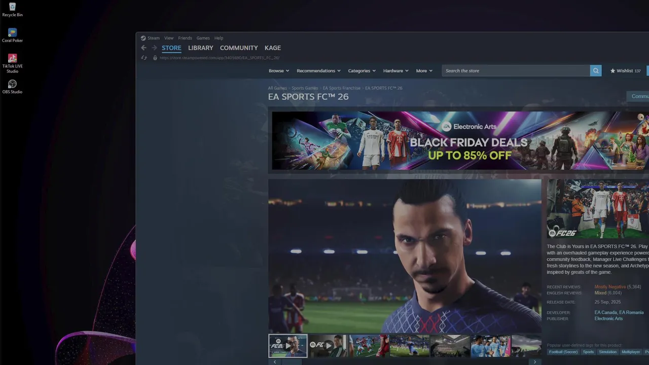This screenshot has width=649, height=365.
Task: Select first FC26 trailer thumbnail
Action: click(287, 346)
